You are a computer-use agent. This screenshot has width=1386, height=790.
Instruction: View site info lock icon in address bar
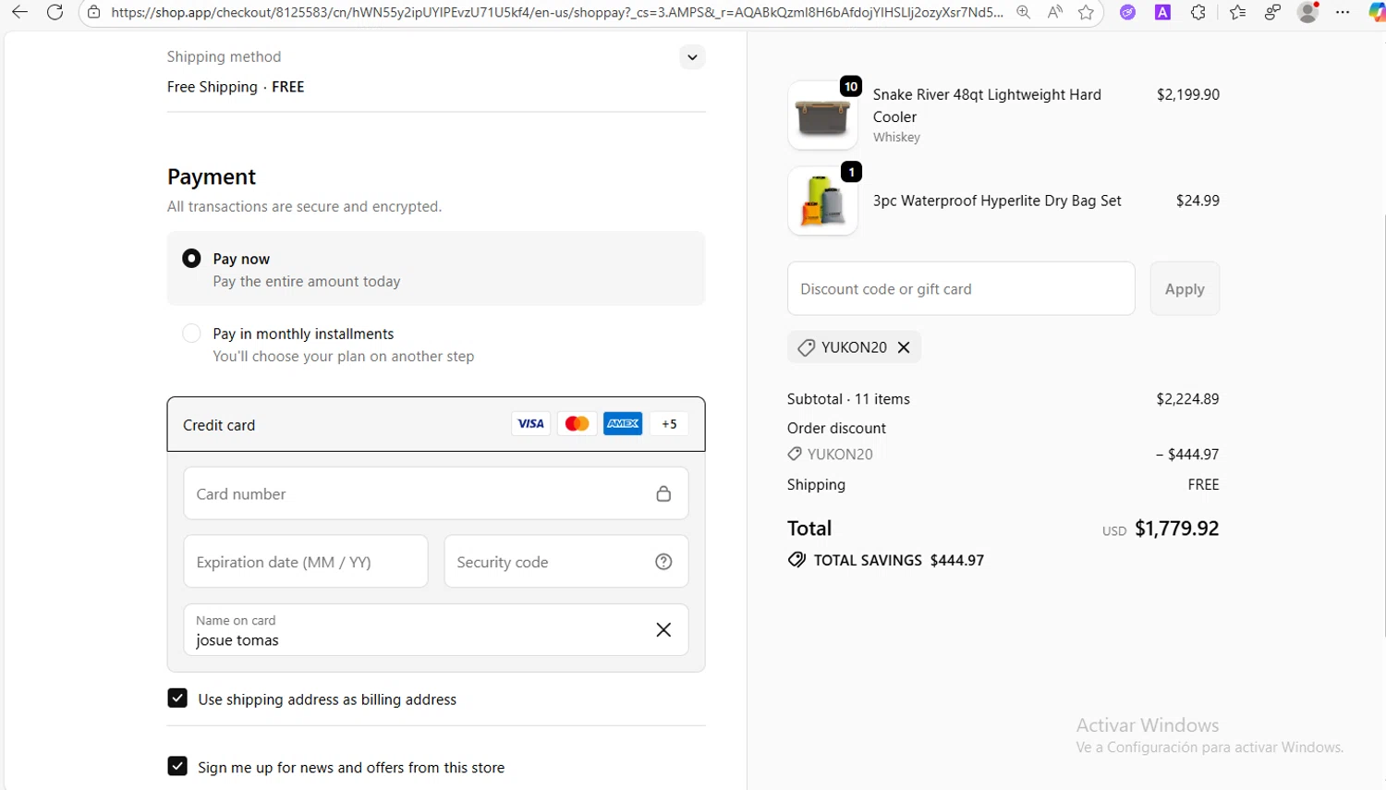pos(93,12)
